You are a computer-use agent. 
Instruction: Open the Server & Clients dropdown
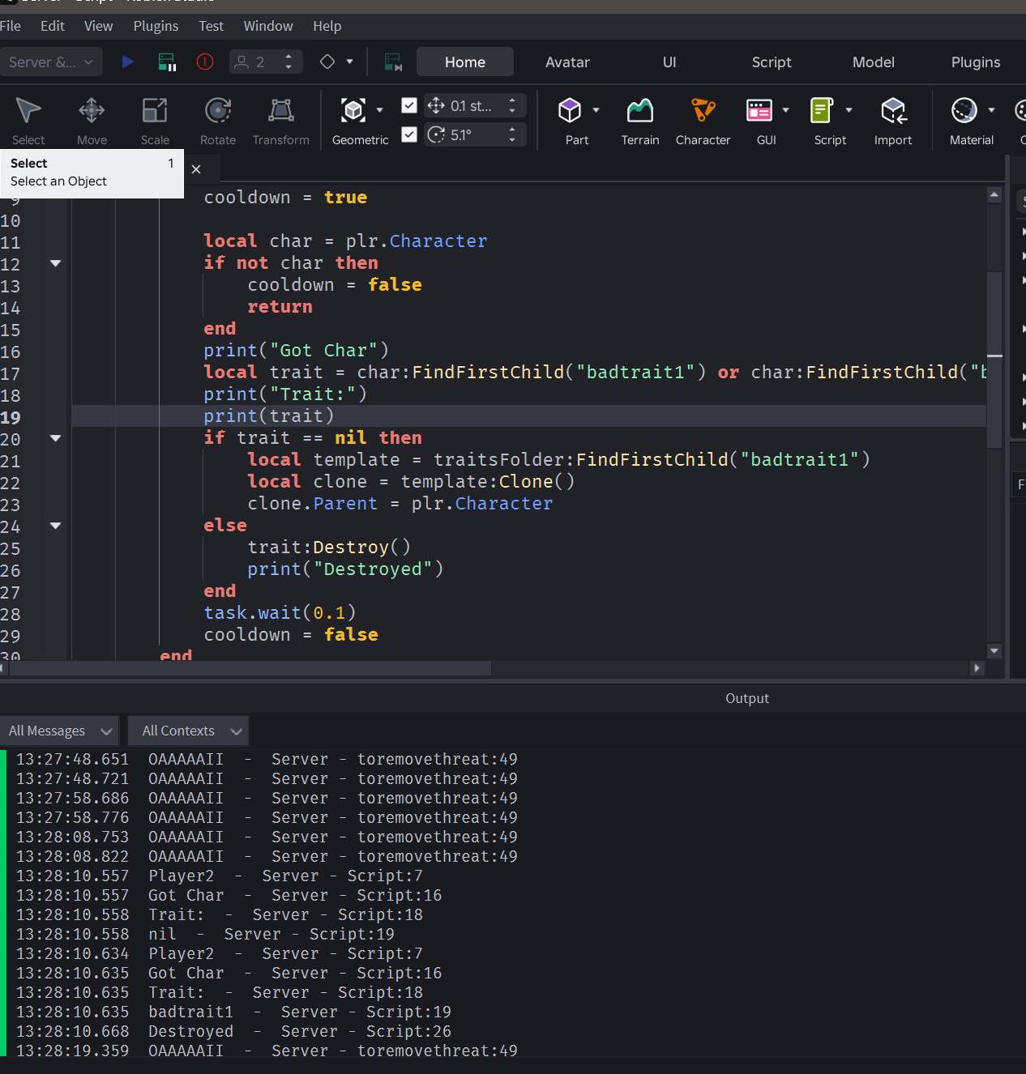51,62
